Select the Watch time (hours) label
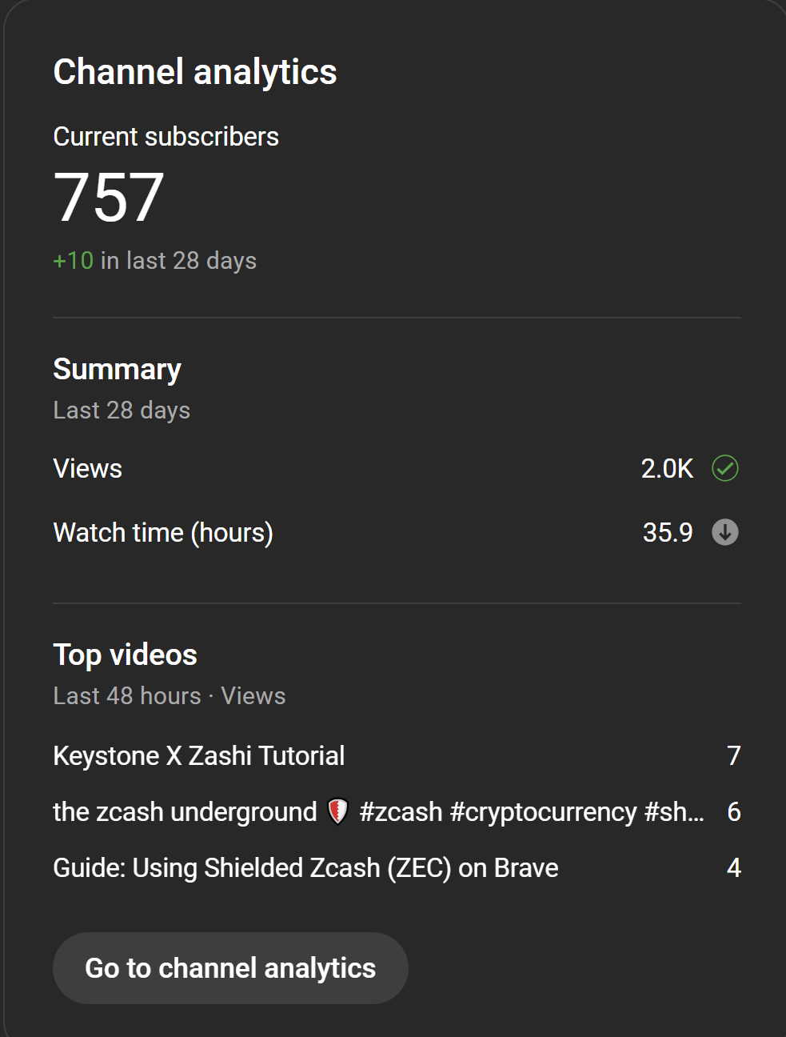786x1037 pixels. [x=163, y=532]
